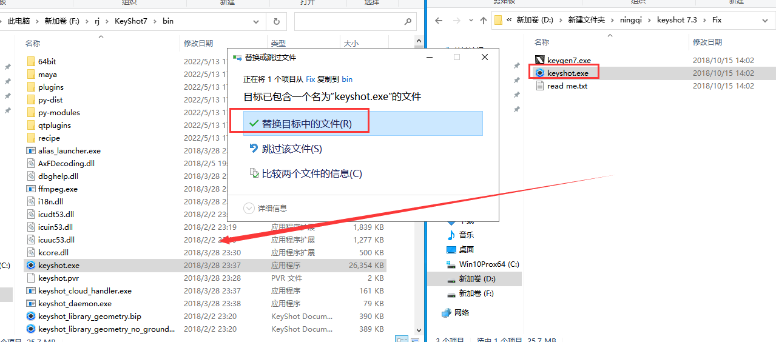Click the Fix link in the dialog
The height and width of the screenshot is (342, 776).
(310, 79)
